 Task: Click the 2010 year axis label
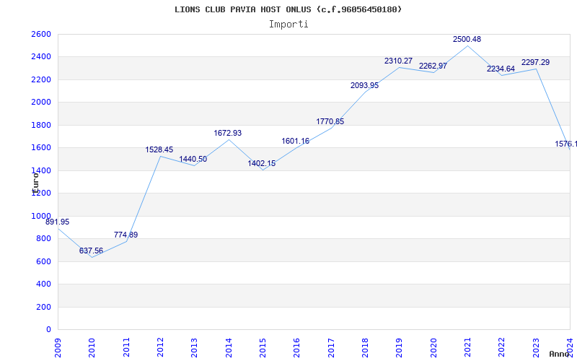click(x=92, y=347)
